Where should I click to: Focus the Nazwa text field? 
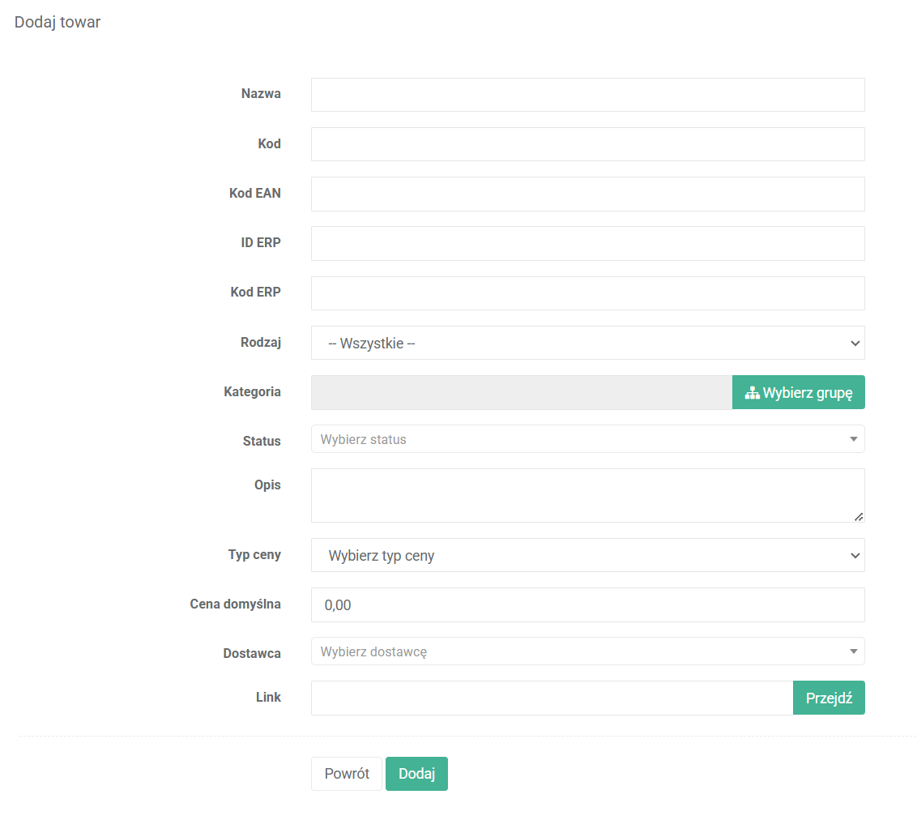point(587,95)
